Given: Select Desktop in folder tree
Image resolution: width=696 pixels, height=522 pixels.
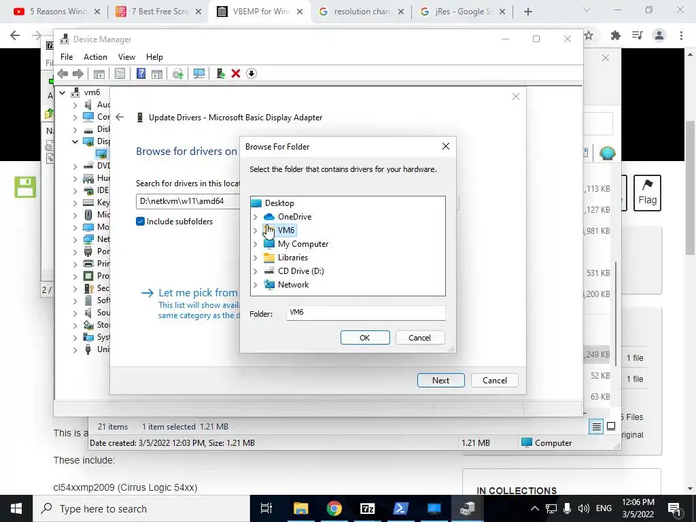Looking at the screenshot, I should 279,203.
